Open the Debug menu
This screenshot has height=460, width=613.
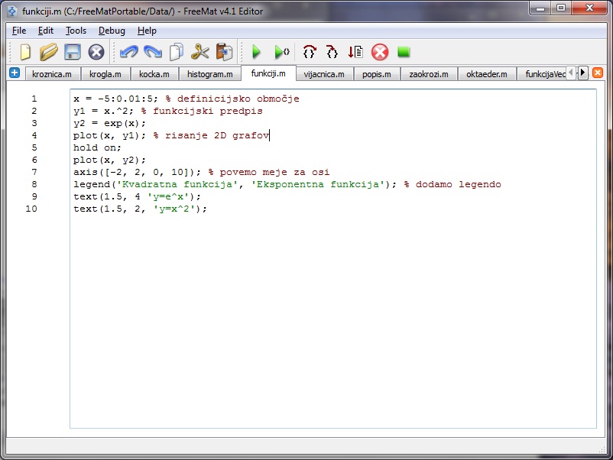click(x=112, y=31)
